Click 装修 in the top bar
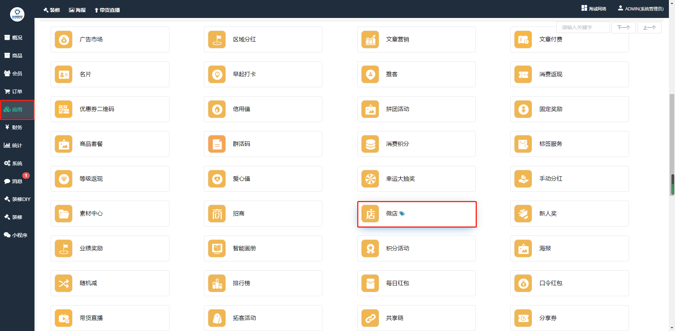Image resolution: width=675 pixels, height=331 pixels. 52,10
